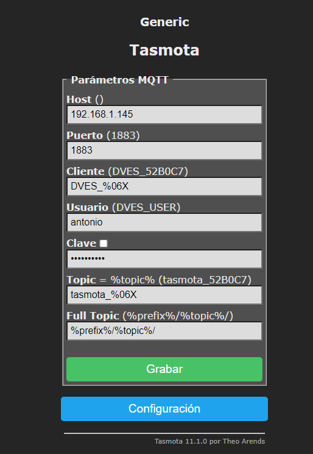Click the Tasmota page heading
The image size is (313, 454).
pyautogui.click(x=164, y=50)
